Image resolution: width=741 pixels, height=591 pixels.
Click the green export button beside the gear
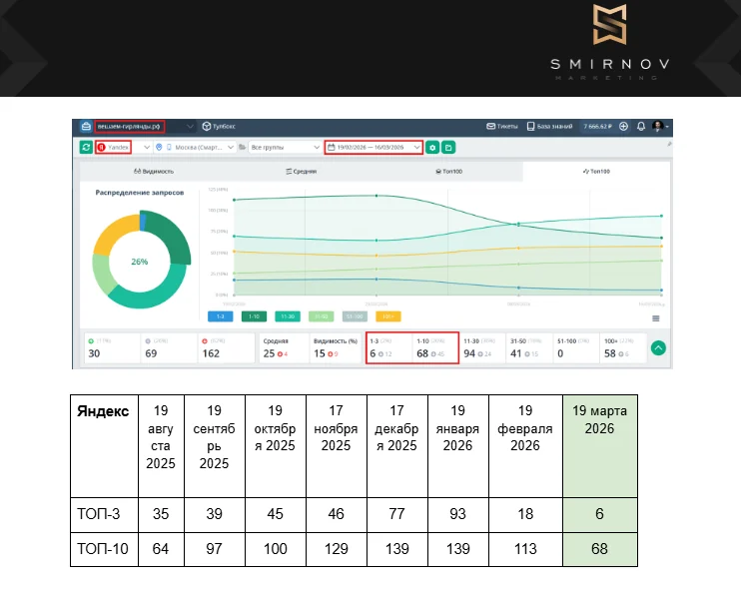[448, 147]
